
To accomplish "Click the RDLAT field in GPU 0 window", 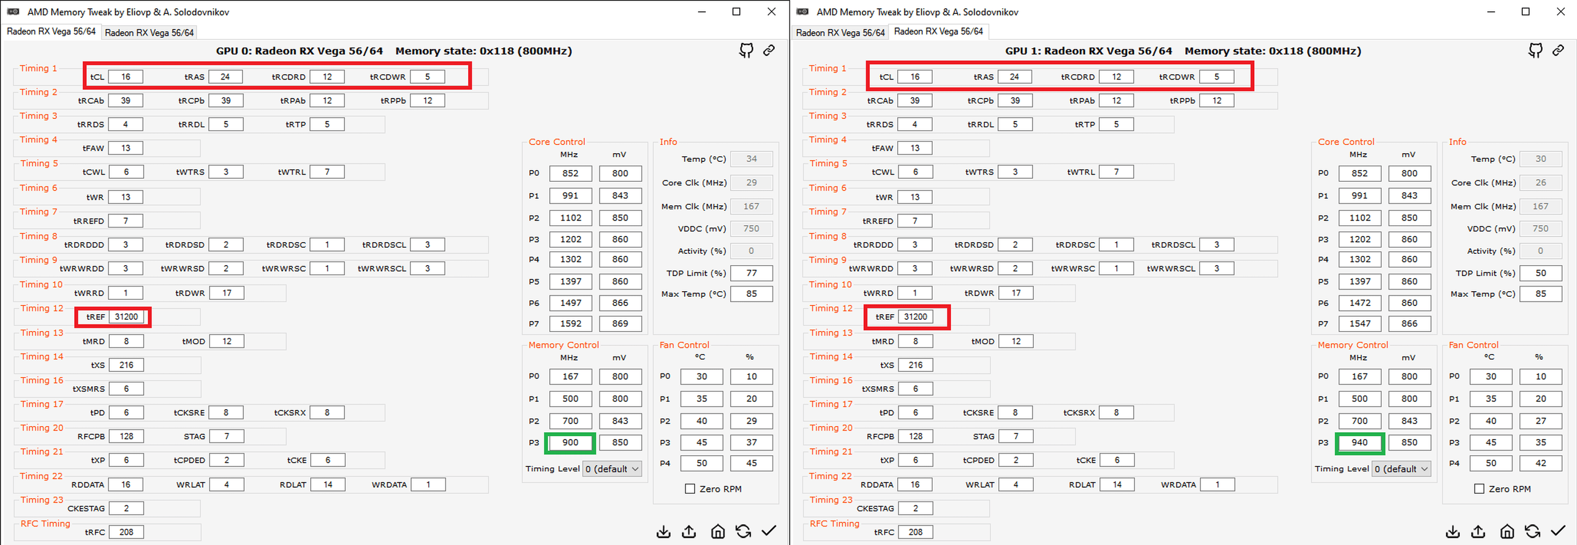I will [x=327, y=484].
